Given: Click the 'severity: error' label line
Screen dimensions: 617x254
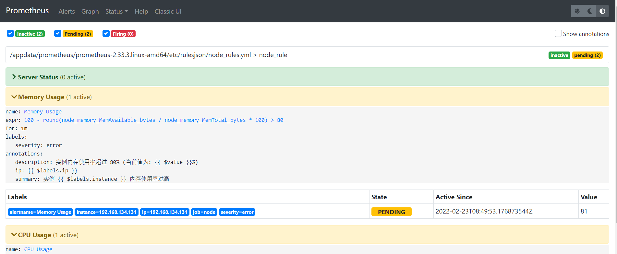Looking at the screenshot, I should (39, 145).
